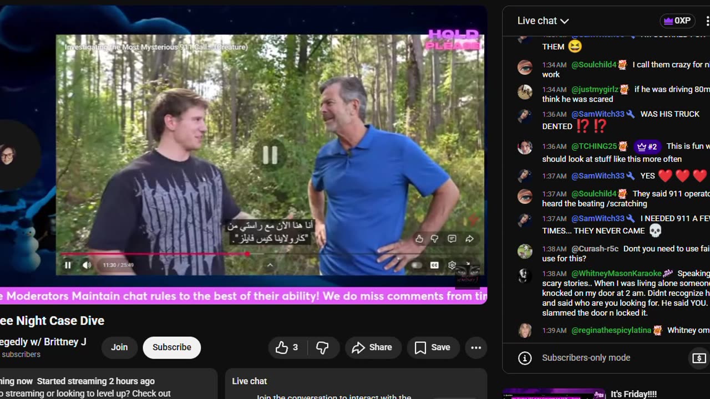Subscribe to the channel

coord(172,347)
